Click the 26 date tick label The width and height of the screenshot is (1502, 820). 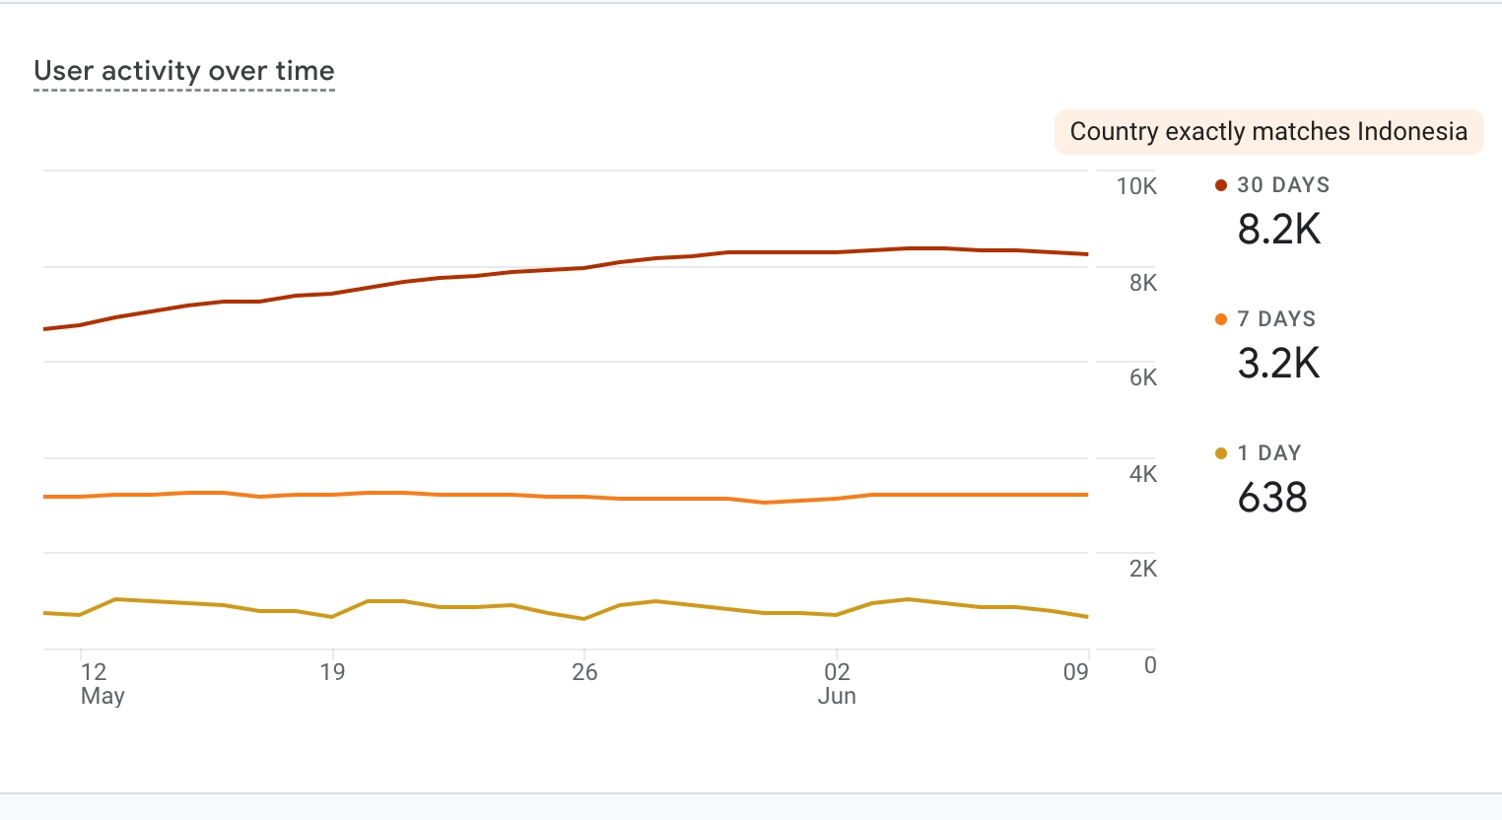pos(584,672)
